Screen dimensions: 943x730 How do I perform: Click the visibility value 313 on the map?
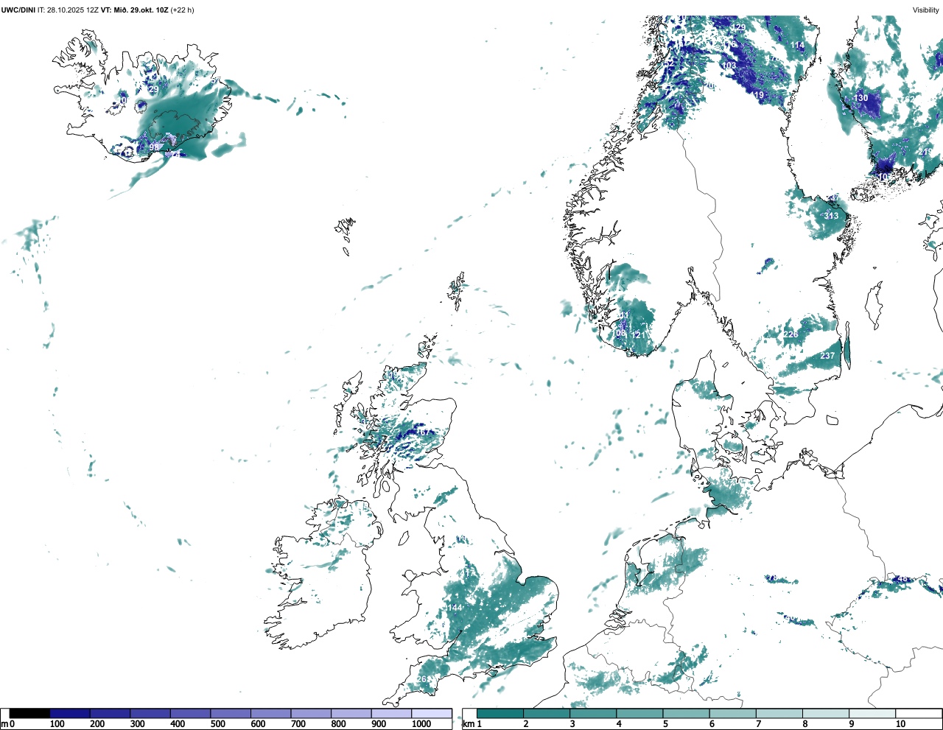pyautogui.click(x=831, y=216)
